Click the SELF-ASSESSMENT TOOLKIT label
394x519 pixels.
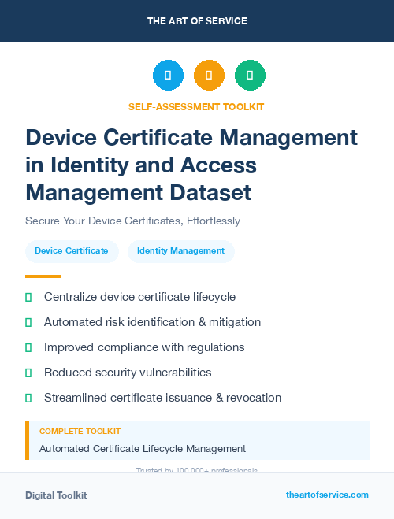point(196,107)
